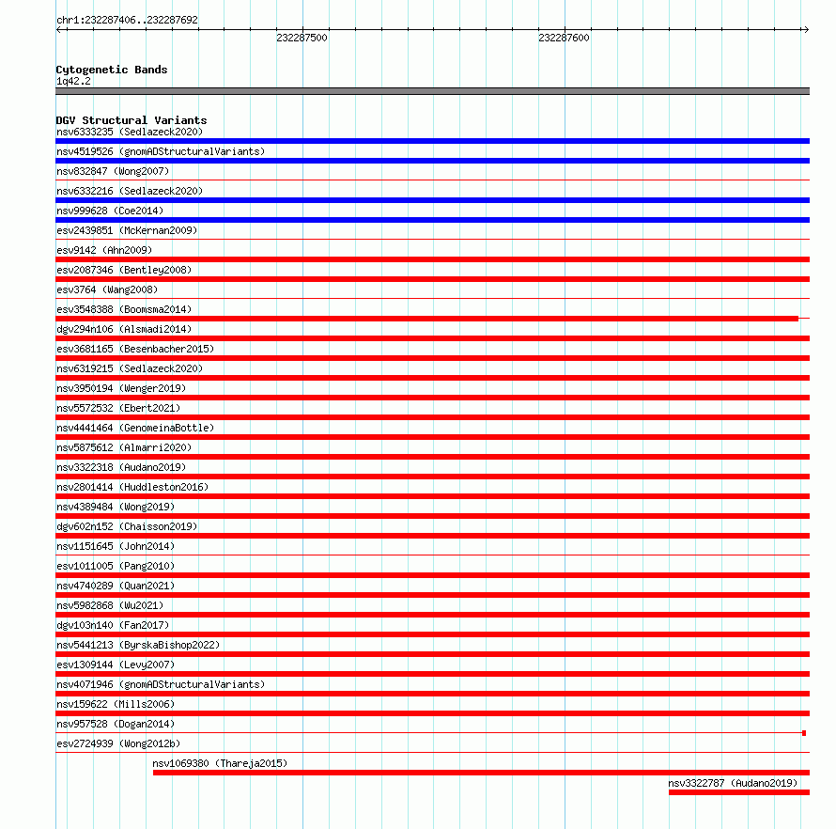The image size is (836, 829).
Task: Open variant nsv832847 (Wong2007)
Action: coord(113,171)
